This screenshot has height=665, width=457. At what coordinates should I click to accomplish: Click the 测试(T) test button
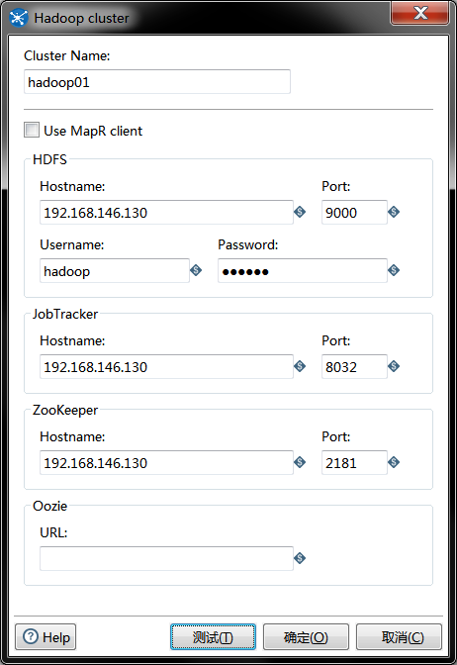(213, 636)
